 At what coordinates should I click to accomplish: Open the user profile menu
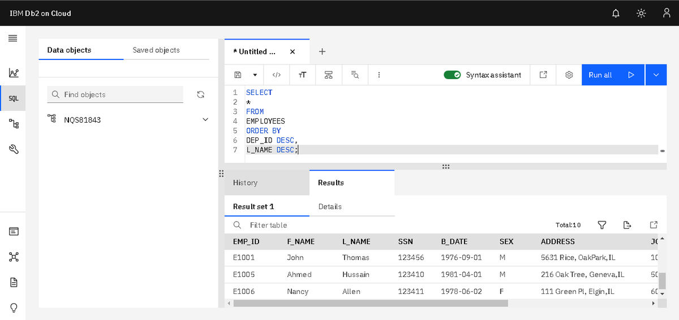point(667,13)
